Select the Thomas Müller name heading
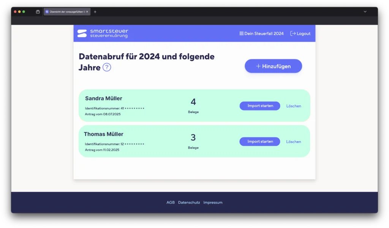 pos(103,134)
